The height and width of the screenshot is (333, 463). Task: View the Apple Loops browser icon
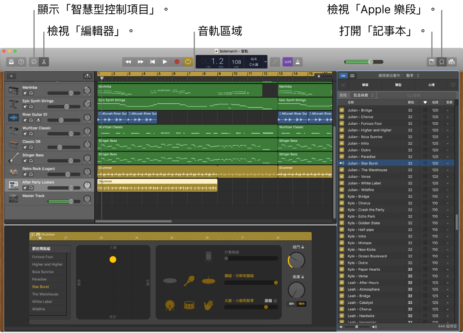(442, 62)
